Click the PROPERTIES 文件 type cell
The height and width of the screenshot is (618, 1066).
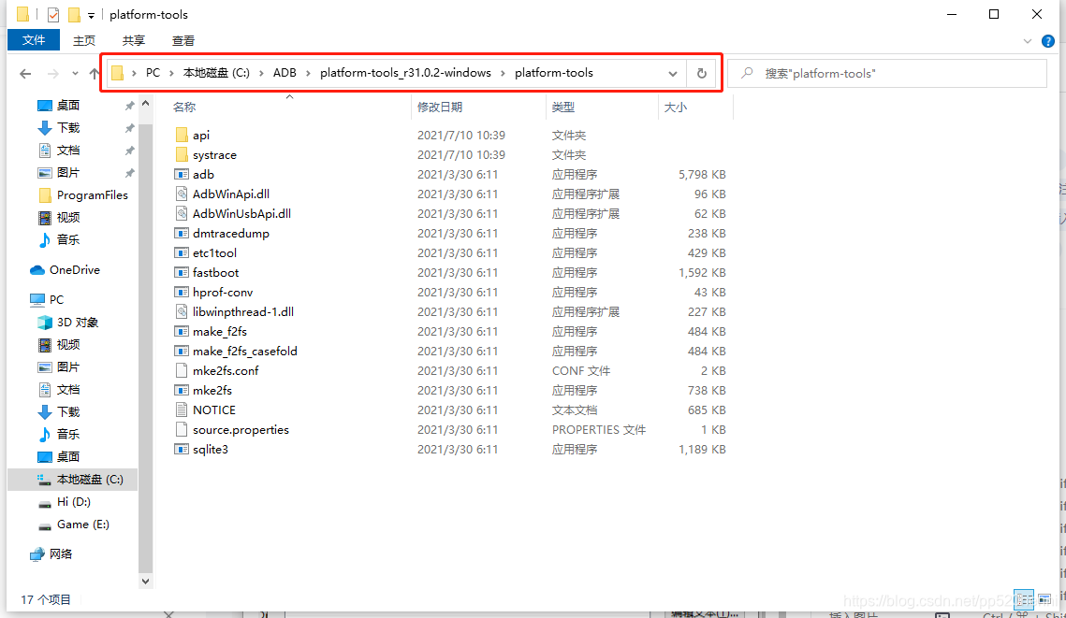[599, 430]
